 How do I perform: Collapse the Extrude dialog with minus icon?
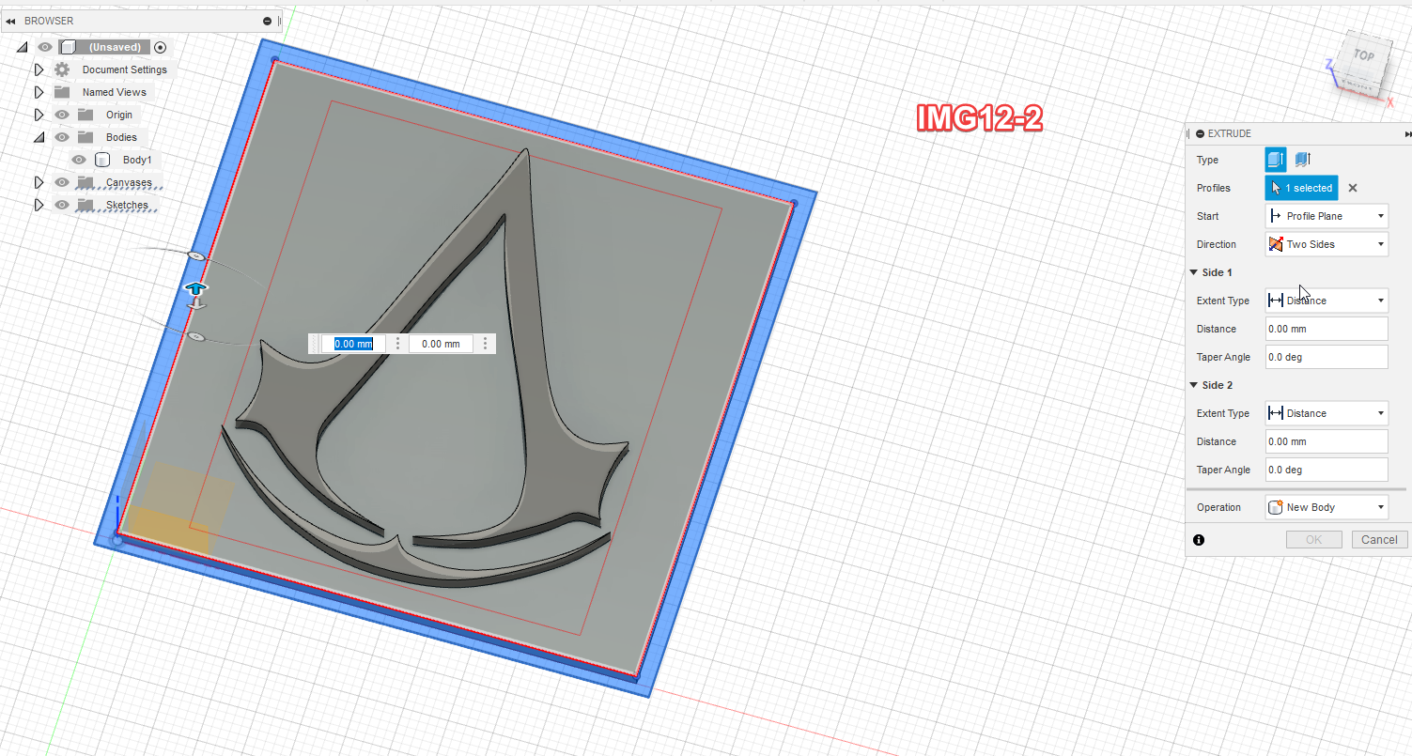pyautogui.click(x=1201, y=134)
